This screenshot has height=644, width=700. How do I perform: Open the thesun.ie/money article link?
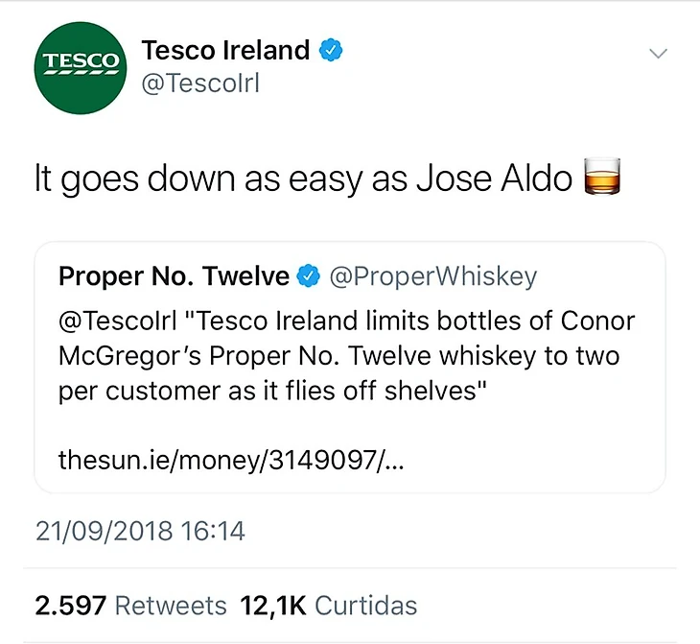[231, 460]
